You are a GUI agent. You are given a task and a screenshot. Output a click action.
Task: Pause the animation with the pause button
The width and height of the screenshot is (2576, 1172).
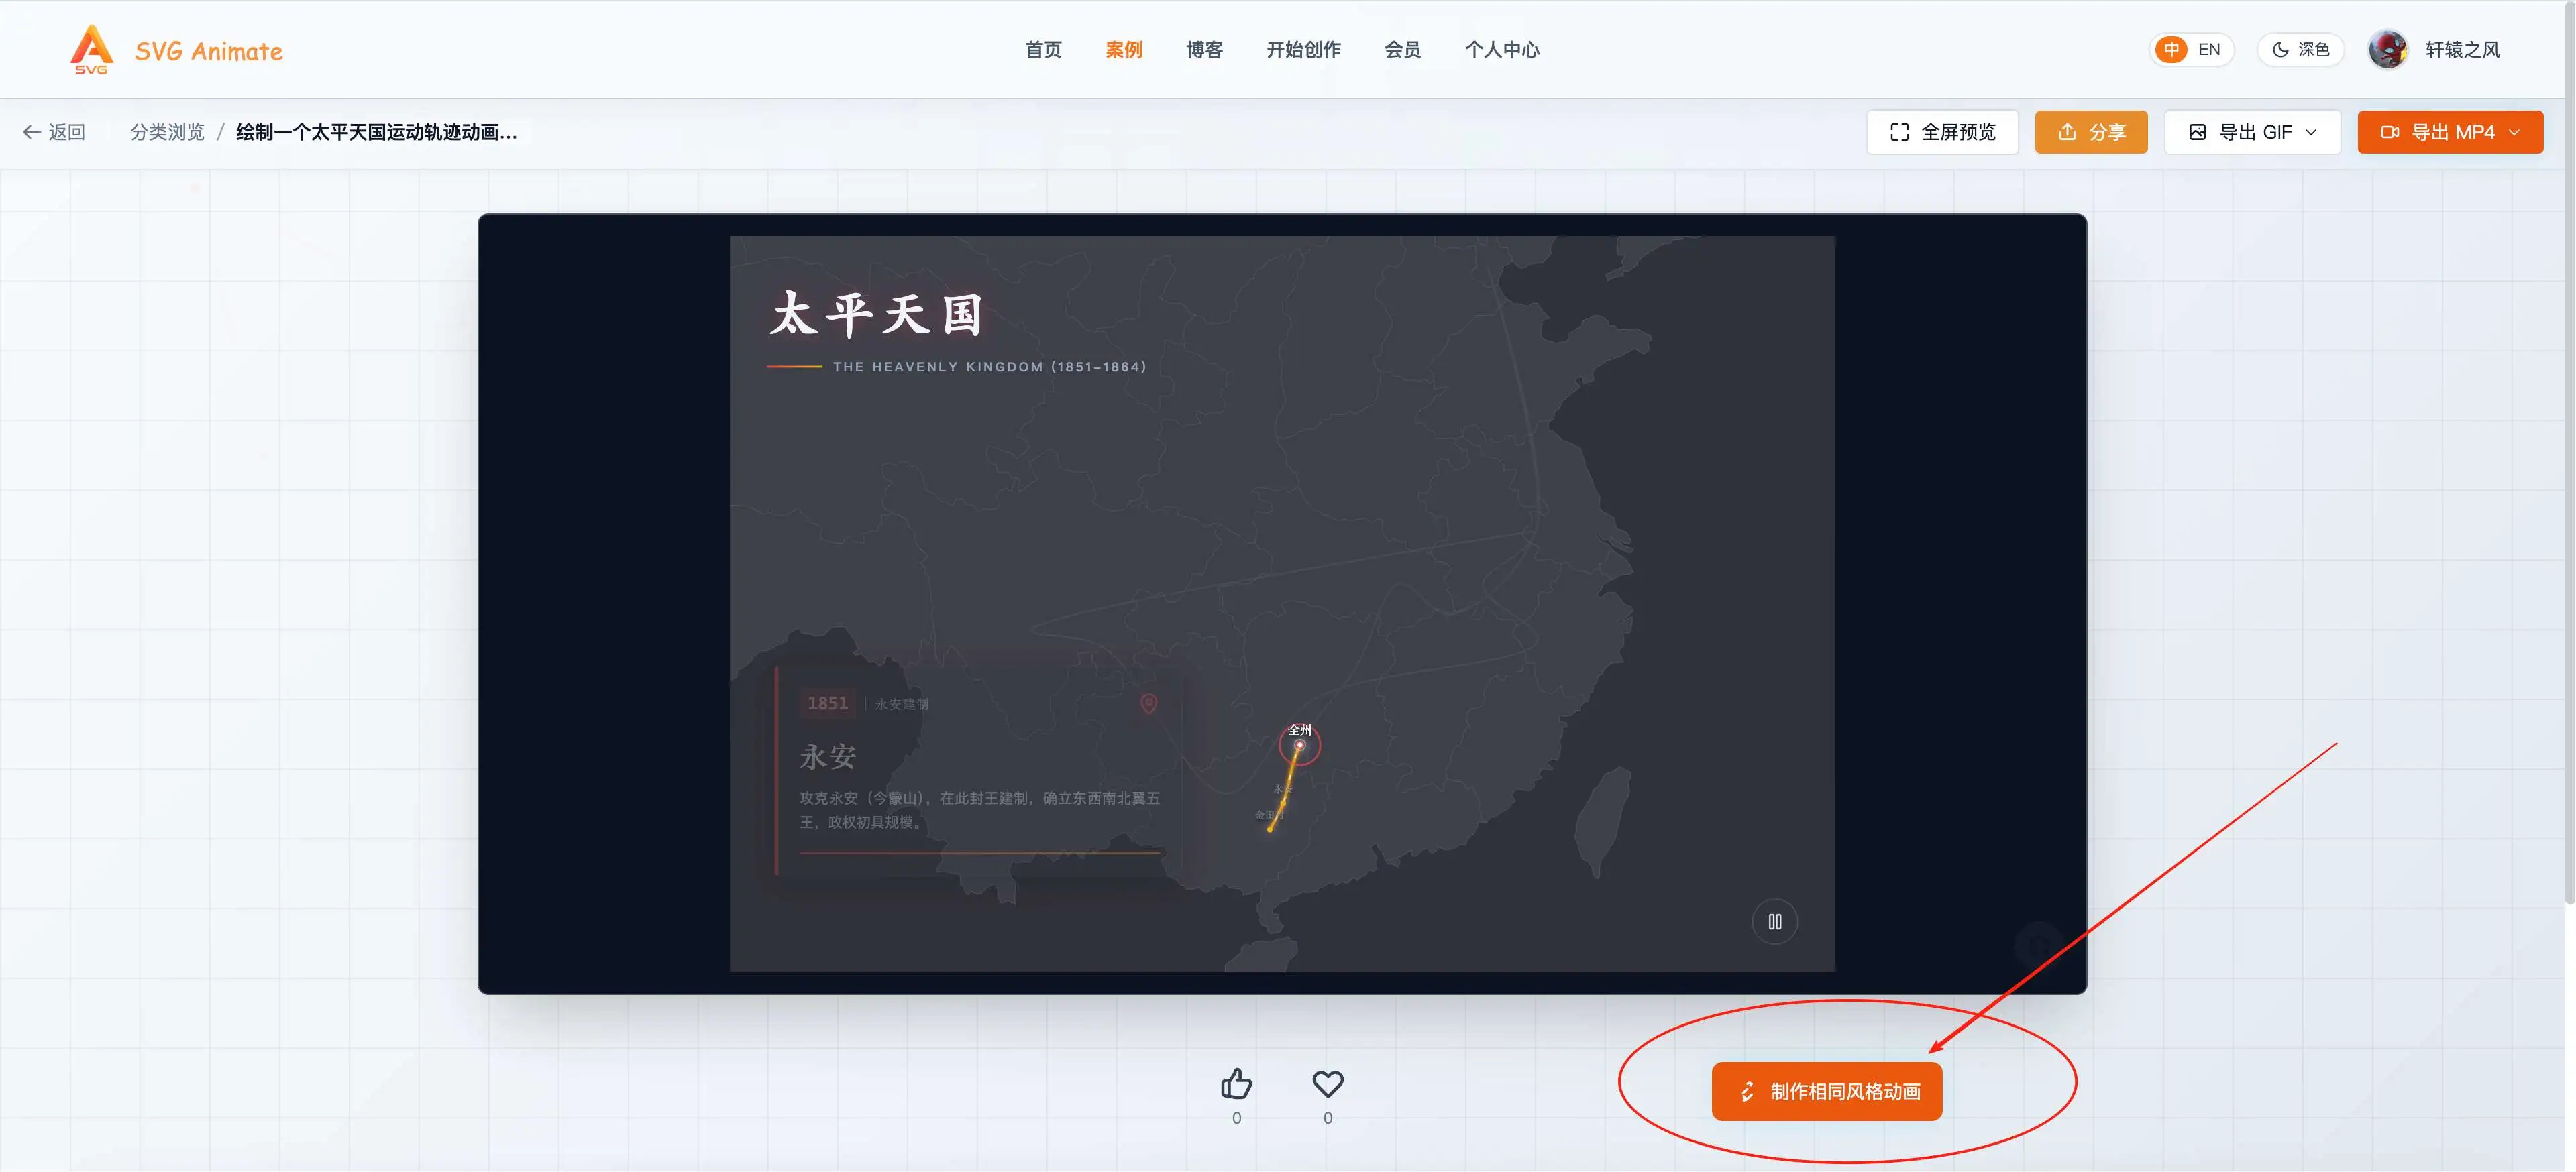pos(1774,921)
